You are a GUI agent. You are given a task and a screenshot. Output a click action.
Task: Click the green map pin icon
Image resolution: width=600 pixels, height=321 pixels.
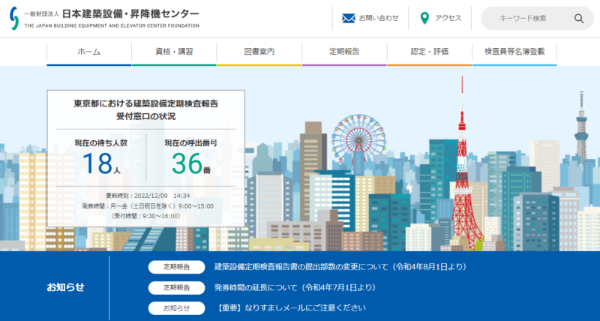[x=424, y=18]
